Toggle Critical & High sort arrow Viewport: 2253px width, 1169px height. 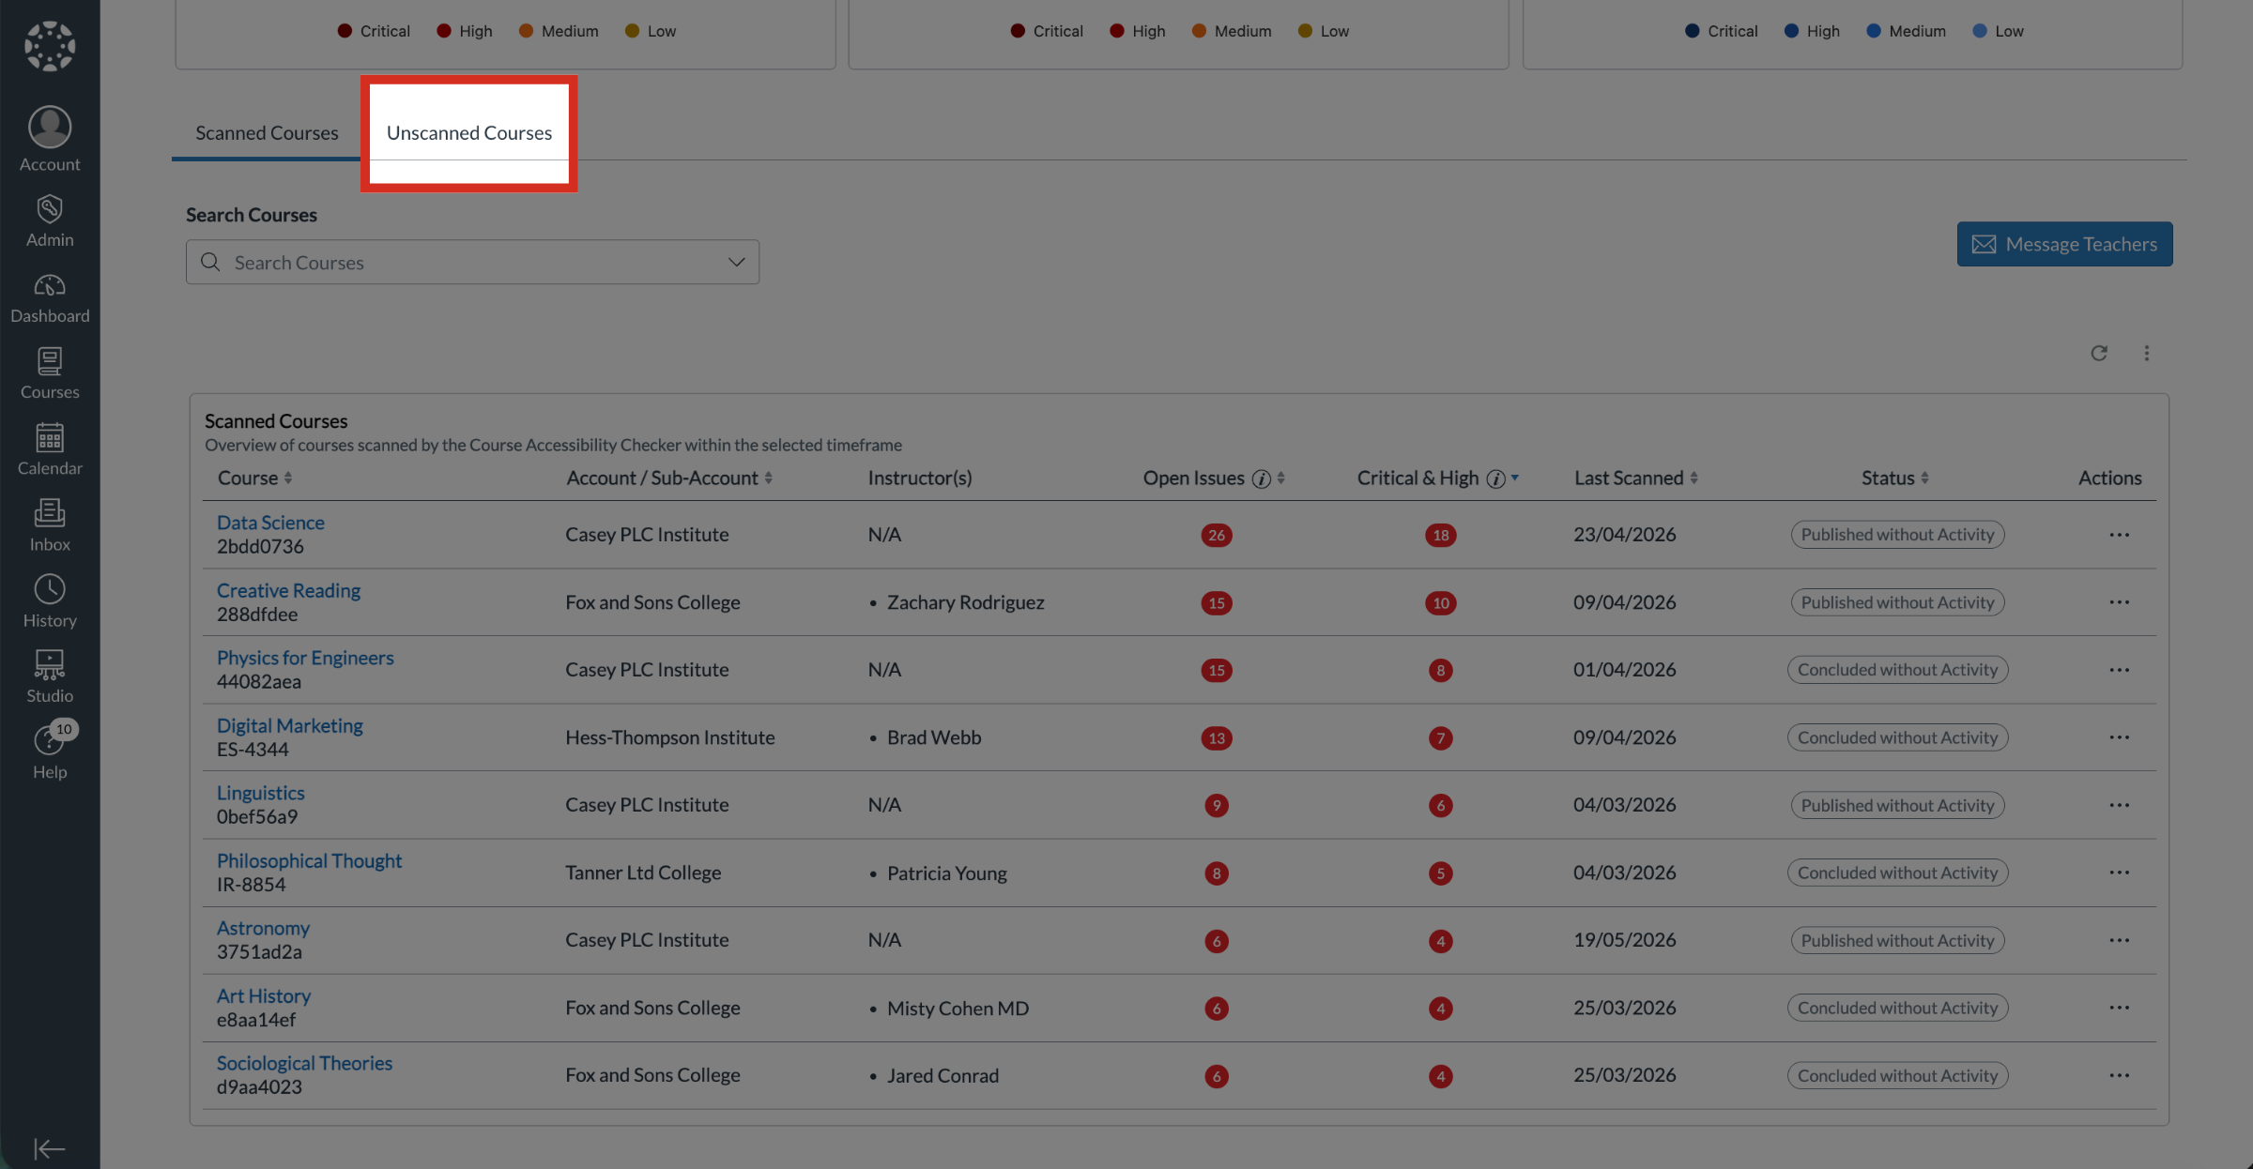pos(1514,478)
